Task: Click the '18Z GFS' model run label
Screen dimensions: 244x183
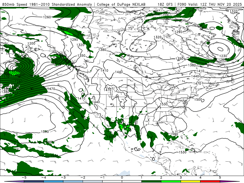Action: pyautogui.click(x=165, y=4)
